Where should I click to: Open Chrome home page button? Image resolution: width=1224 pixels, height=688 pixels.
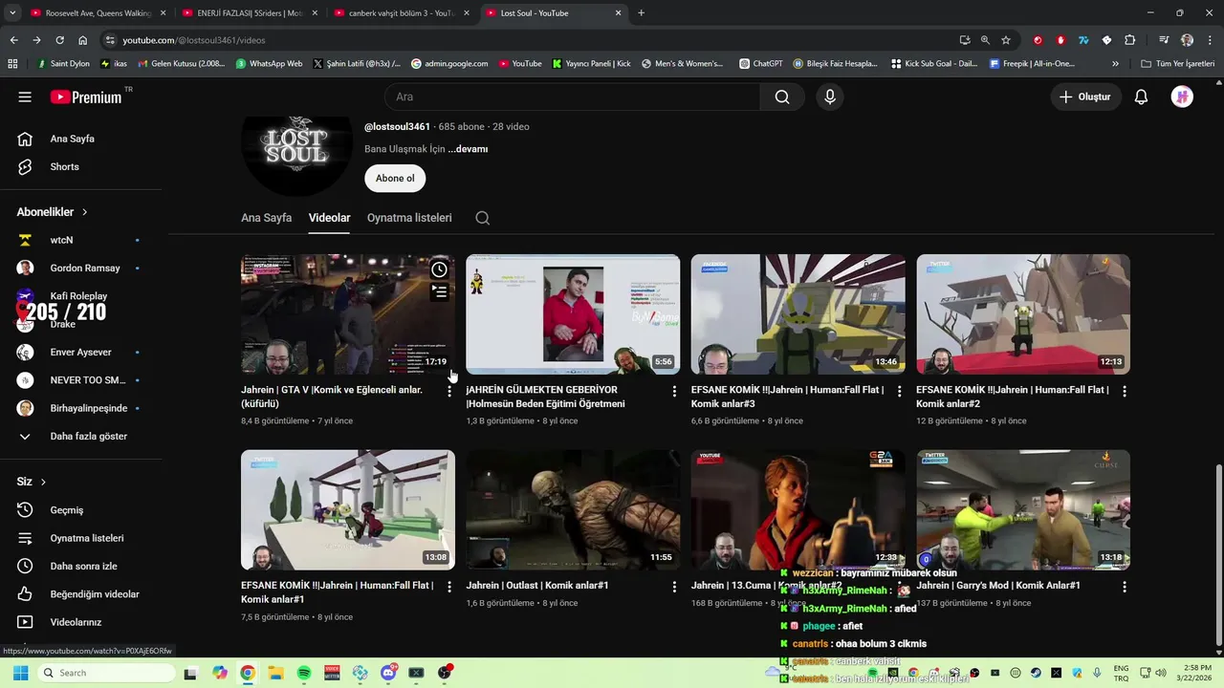coord(83,40)
